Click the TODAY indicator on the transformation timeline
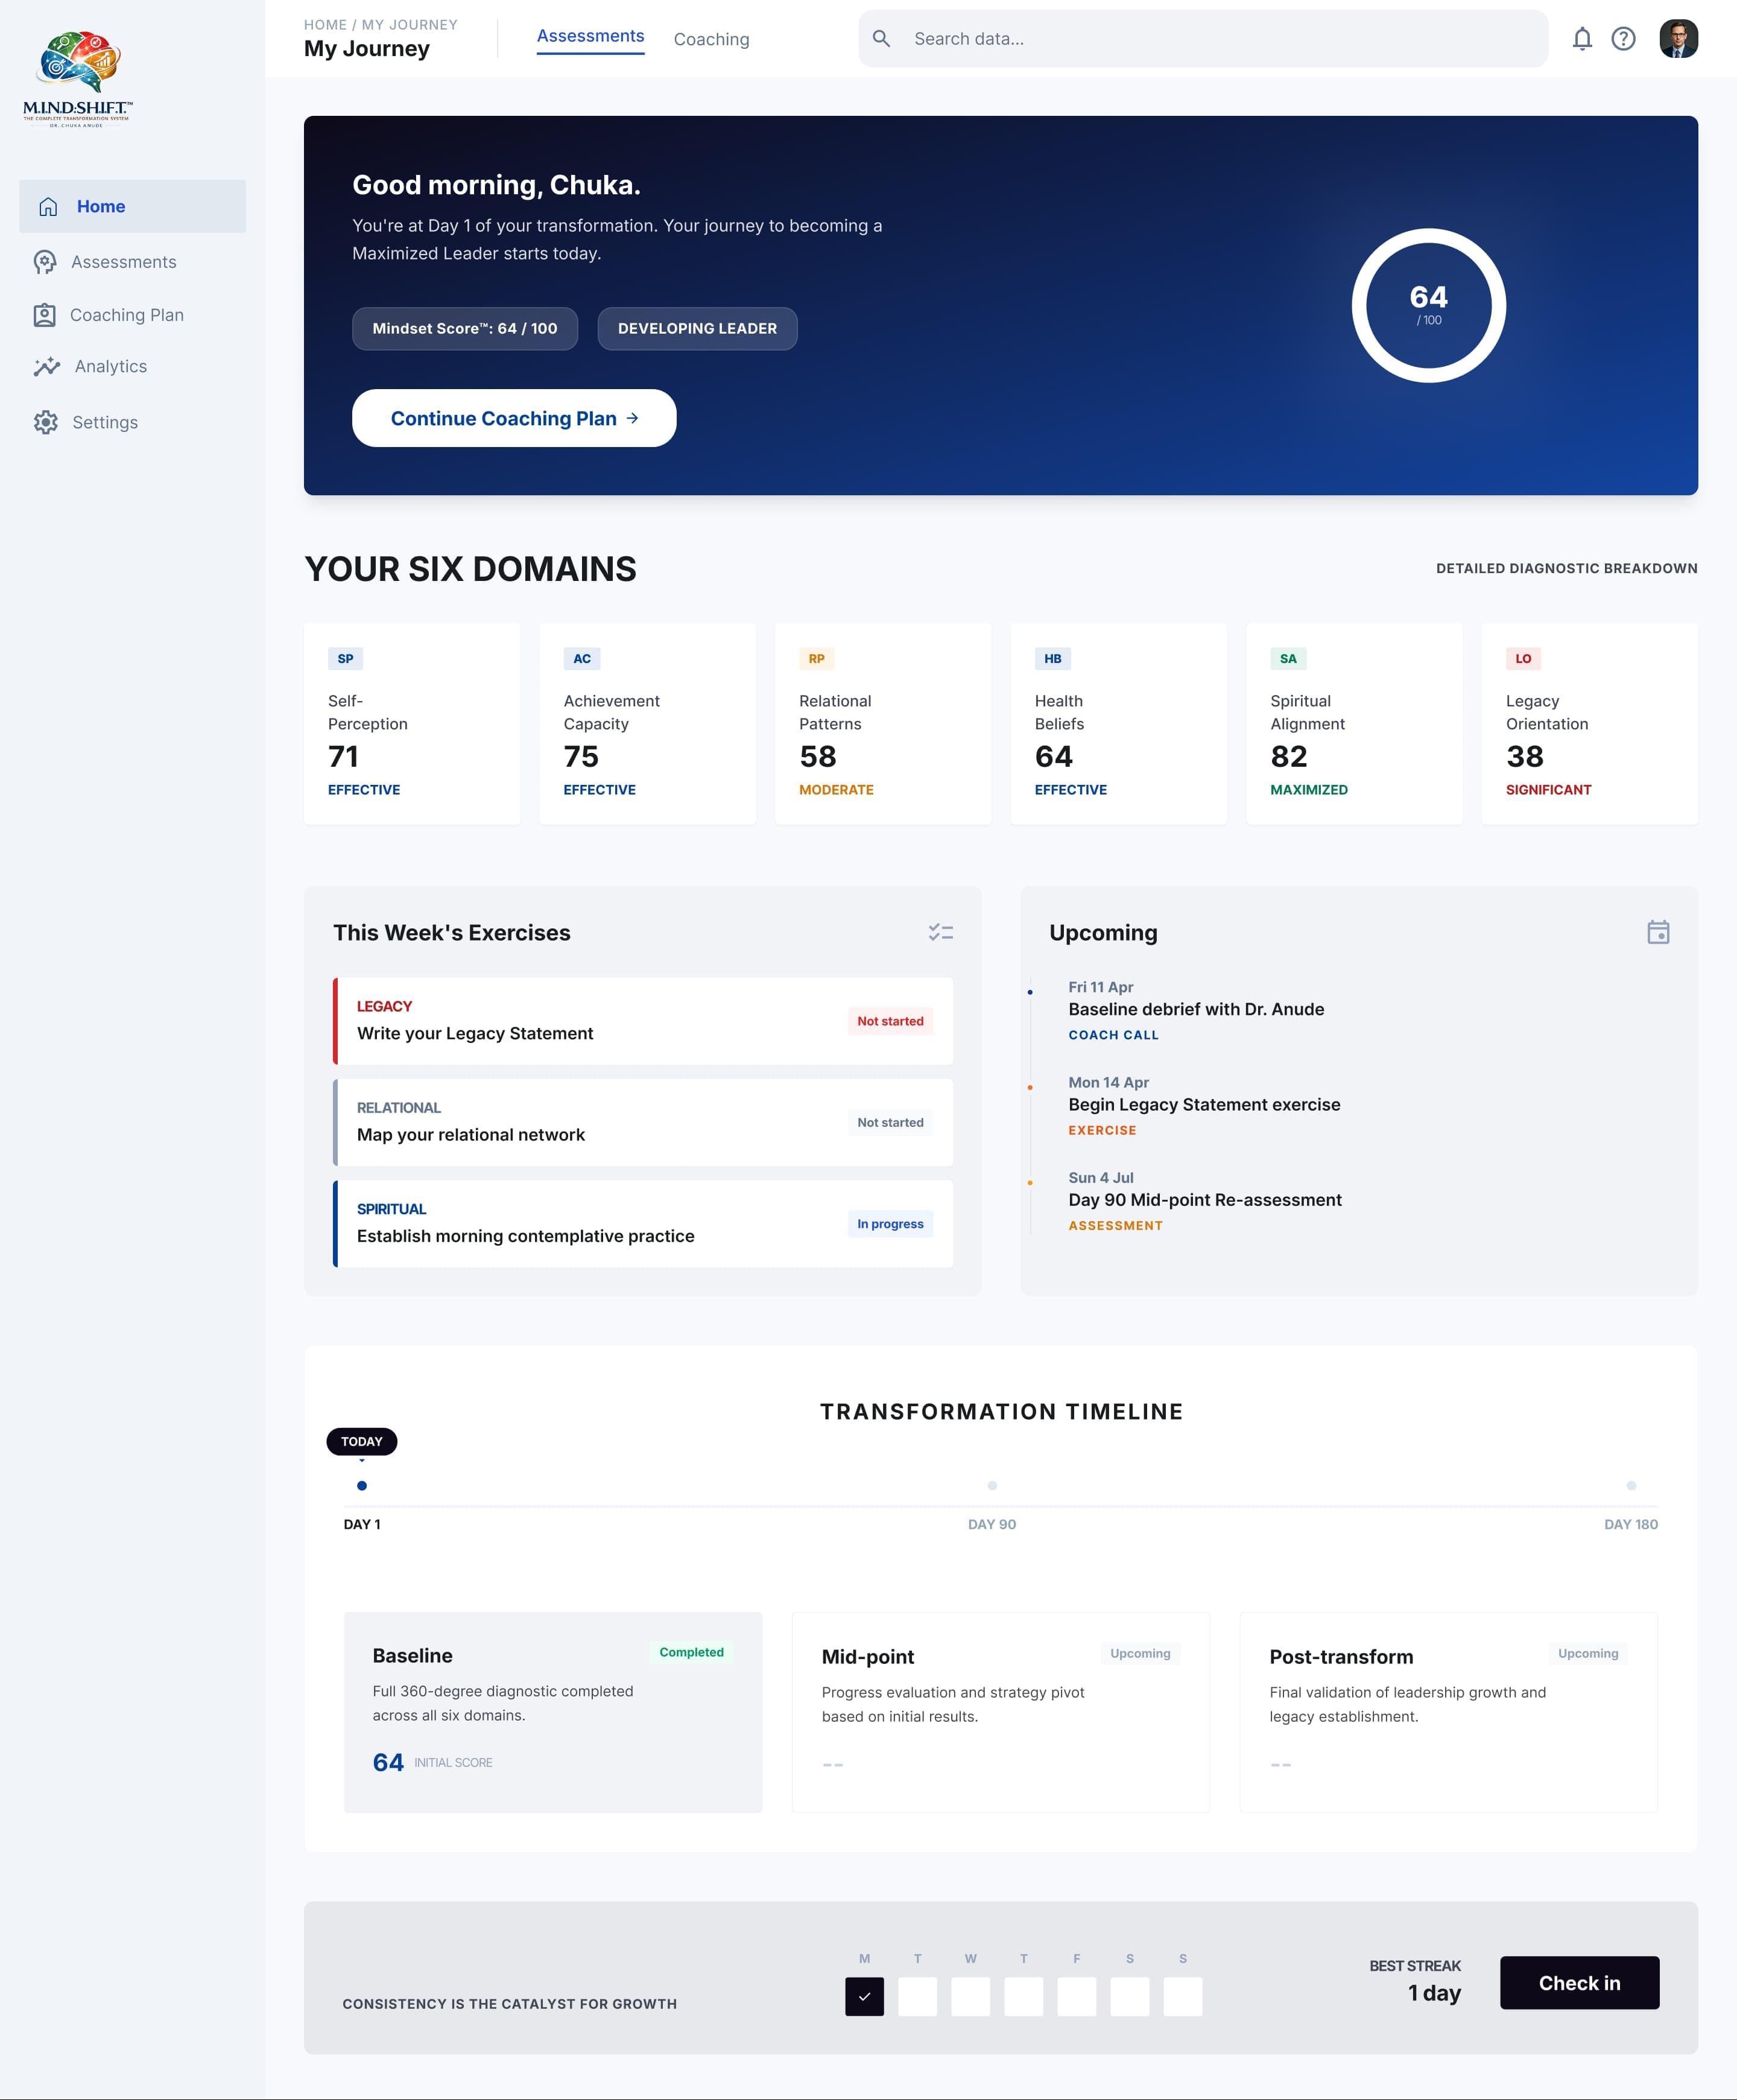Image resolution: width=1737 pixels, height=2100 pixels. click(x=361, y=1441)
